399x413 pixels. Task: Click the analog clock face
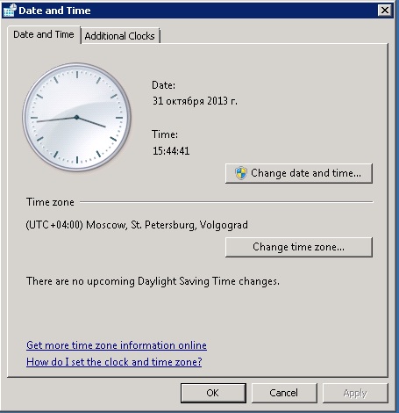pos(77,117)
